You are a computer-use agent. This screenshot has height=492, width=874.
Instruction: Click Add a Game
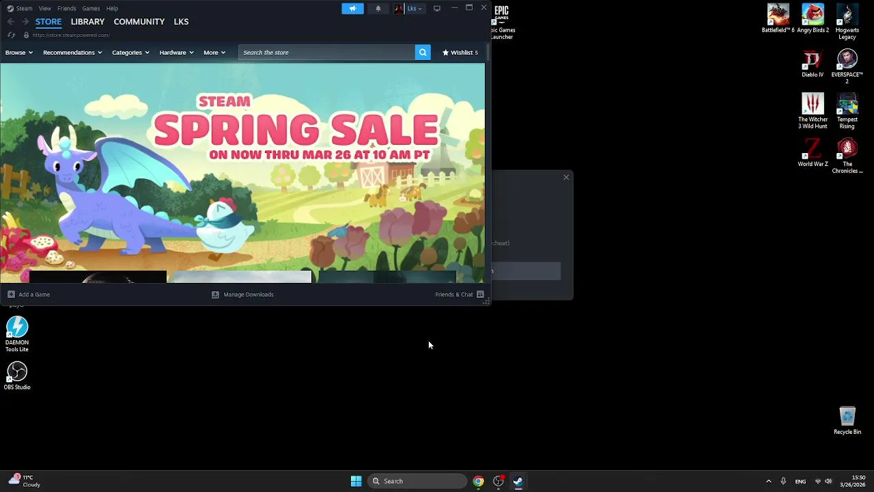(x=29, y=295)
